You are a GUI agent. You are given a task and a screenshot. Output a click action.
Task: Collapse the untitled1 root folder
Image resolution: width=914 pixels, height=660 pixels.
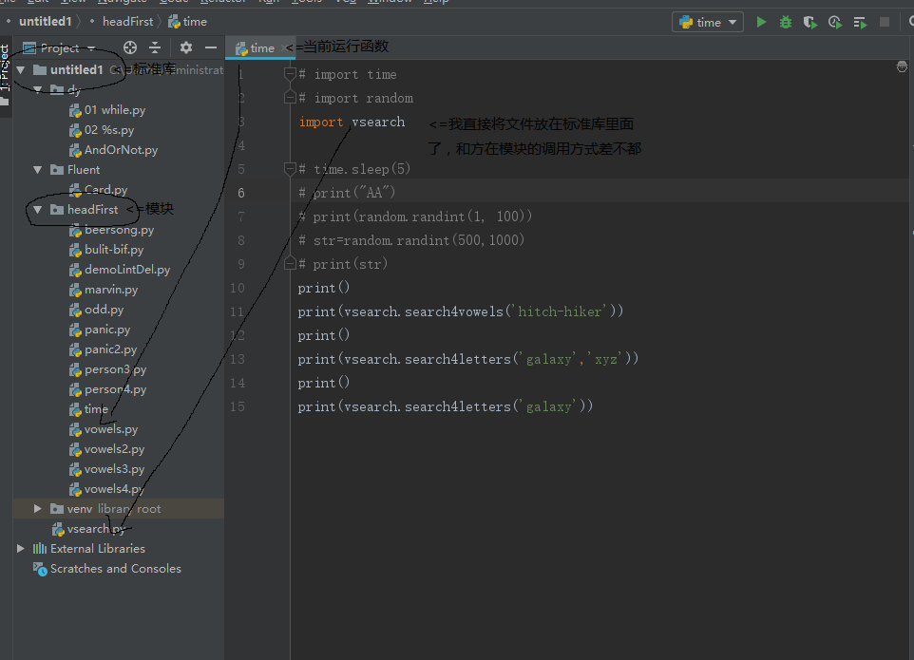[x=21, y=70]
